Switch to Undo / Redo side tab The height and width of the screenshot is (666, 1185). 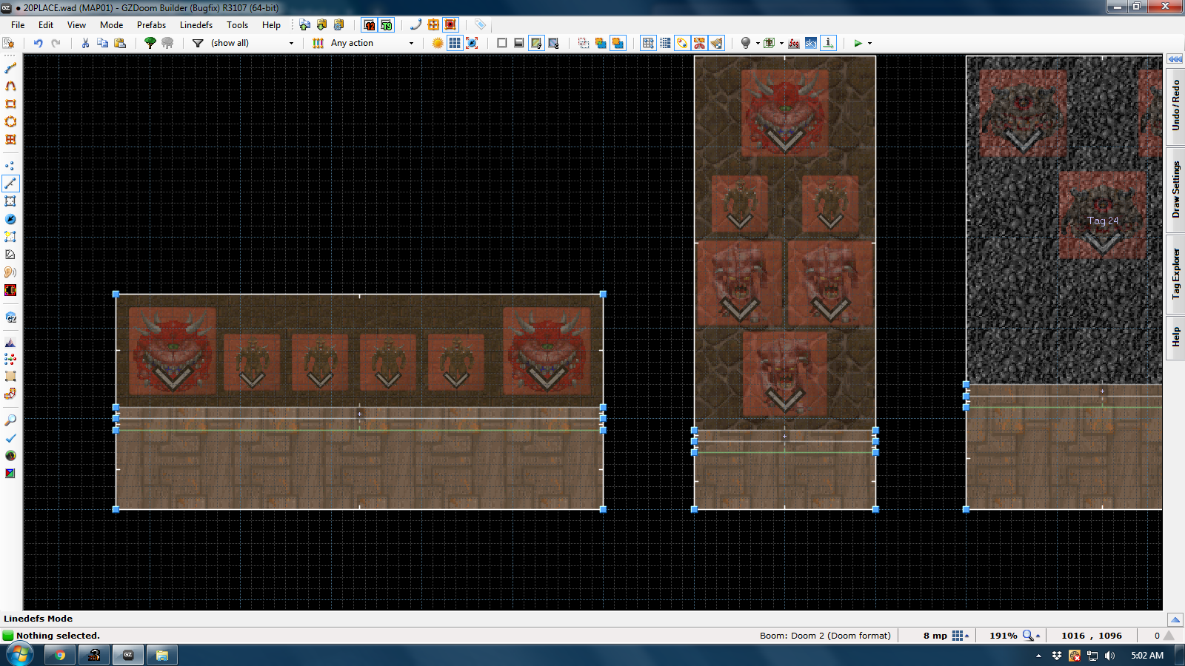[1175, 105]
